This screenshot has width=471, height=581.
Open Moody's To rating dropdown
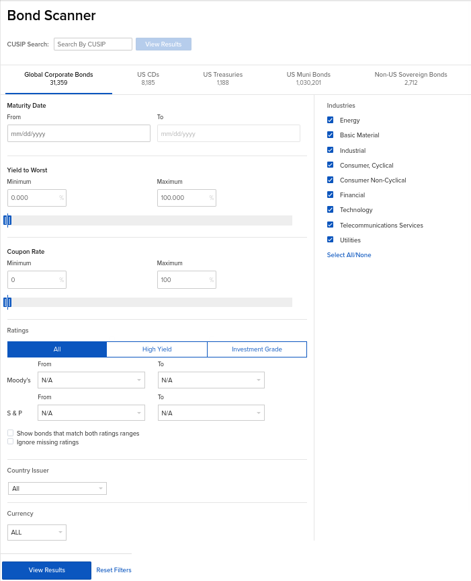tap(211, 380)
